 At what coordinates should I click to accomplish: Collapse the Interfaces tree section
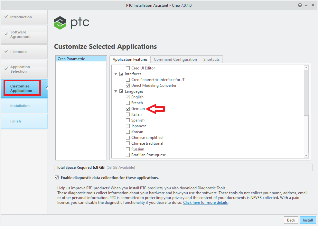116,74
